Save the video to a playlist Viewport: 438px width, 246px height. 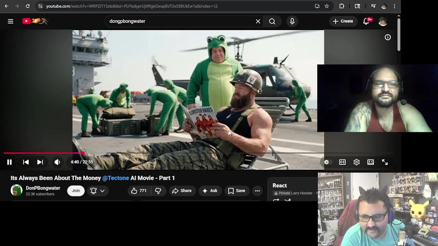(x=236, y=191)
